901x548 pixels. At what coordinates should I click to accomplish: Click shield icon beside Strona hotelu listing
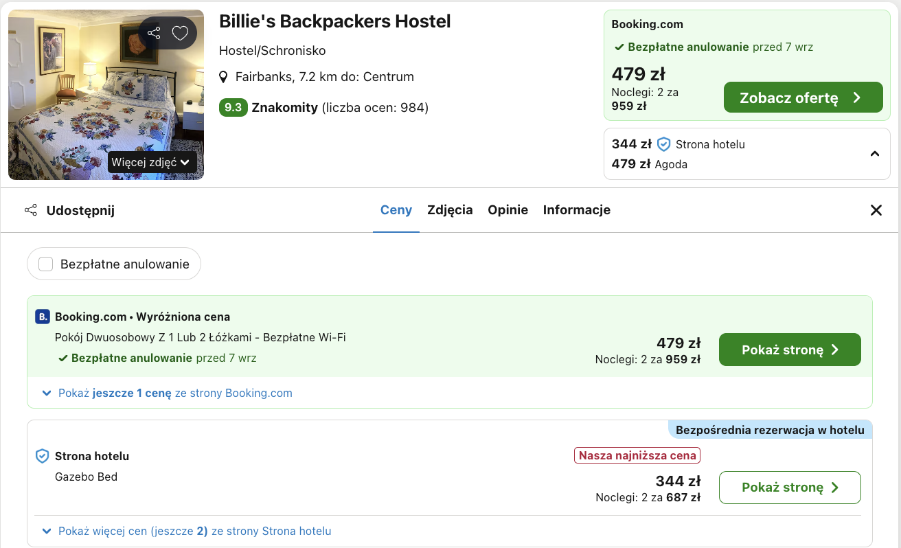[x=42, y=456]
